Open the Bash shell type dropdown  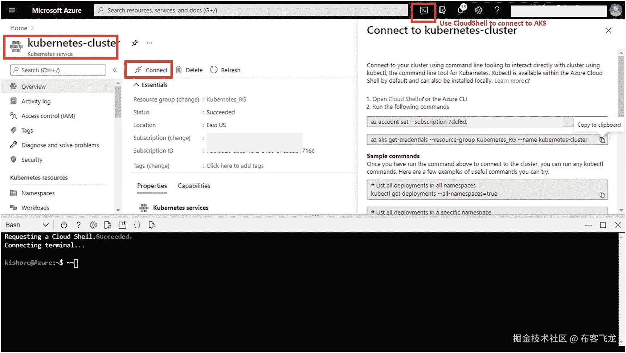coord(27,225)
